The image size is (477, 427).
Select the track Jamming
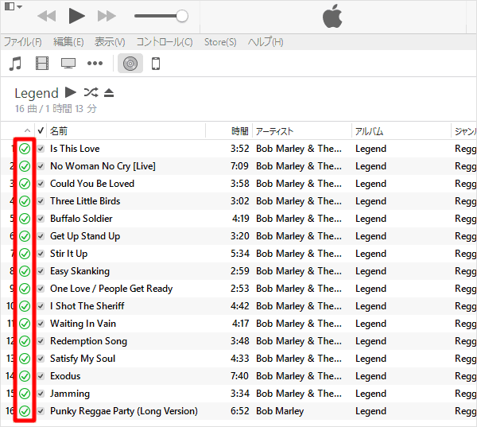pyautogui.click(x=70, y=394)
